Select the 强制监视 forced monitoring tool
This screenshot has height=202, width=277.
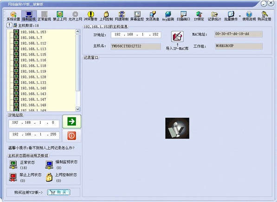click(x=29, y=16)
